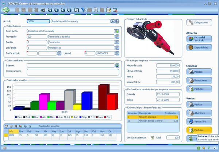Screen dimensions: 219x152
Task: Open Recepciones button
Action: pyautogui.click(x=199, y=80)
